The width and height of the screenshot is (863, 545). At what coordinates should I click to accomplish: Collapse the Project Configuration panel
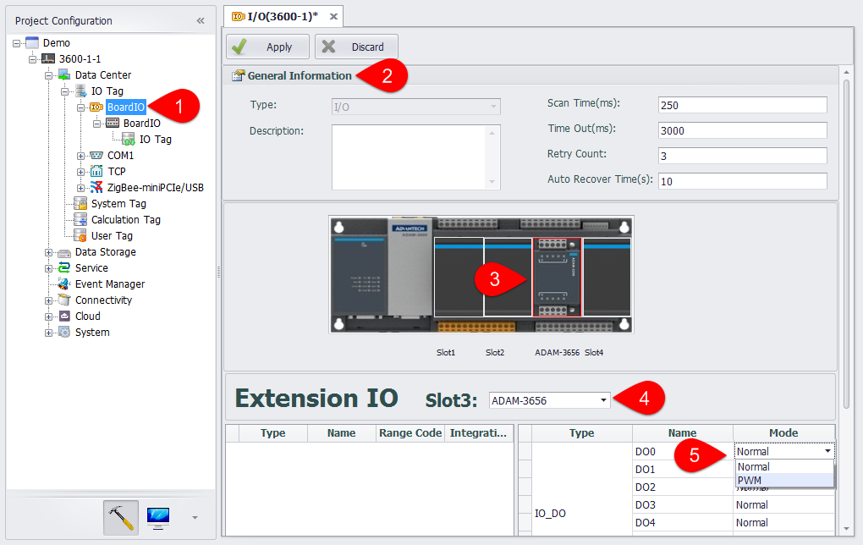(x=201, y=20)
